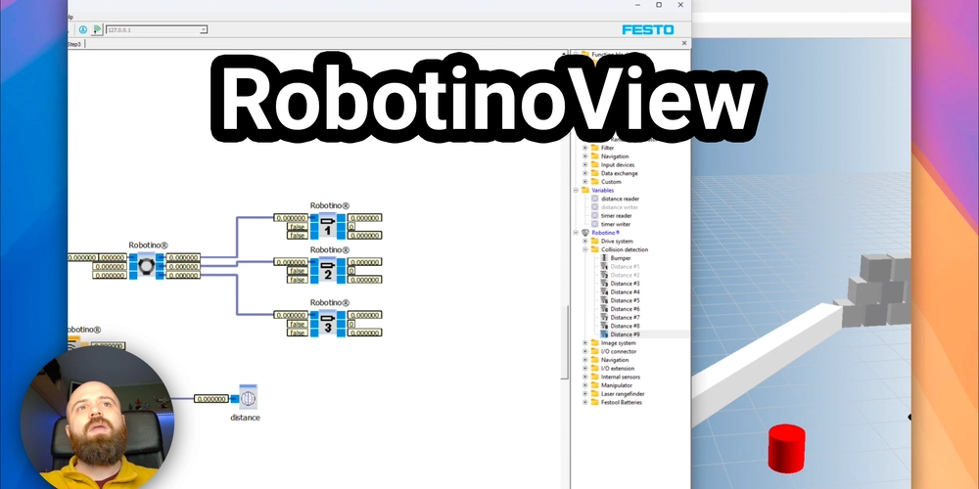Select the Bumper item in tree
Image resolution: width=979 pixels, height=489 pixels.
[x=621, y=258]
